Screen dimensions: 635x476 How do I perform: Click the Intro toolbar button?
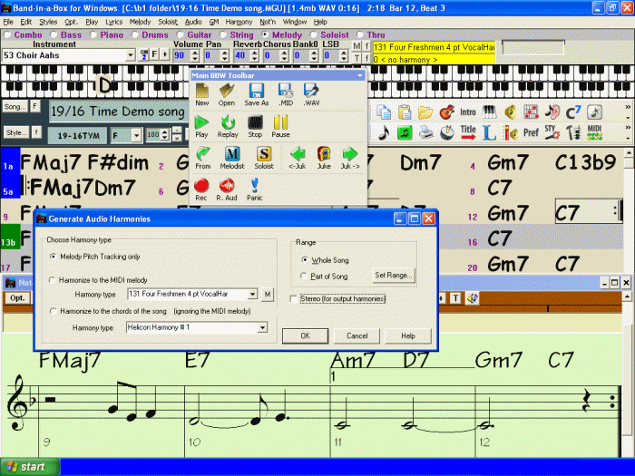point(468,112)
